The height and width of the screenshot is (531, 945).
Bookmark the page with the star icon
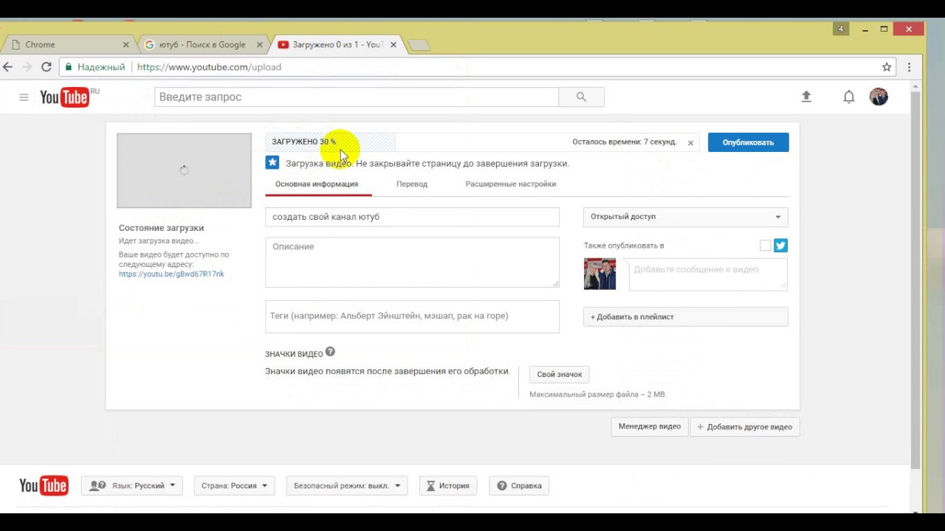887,67
